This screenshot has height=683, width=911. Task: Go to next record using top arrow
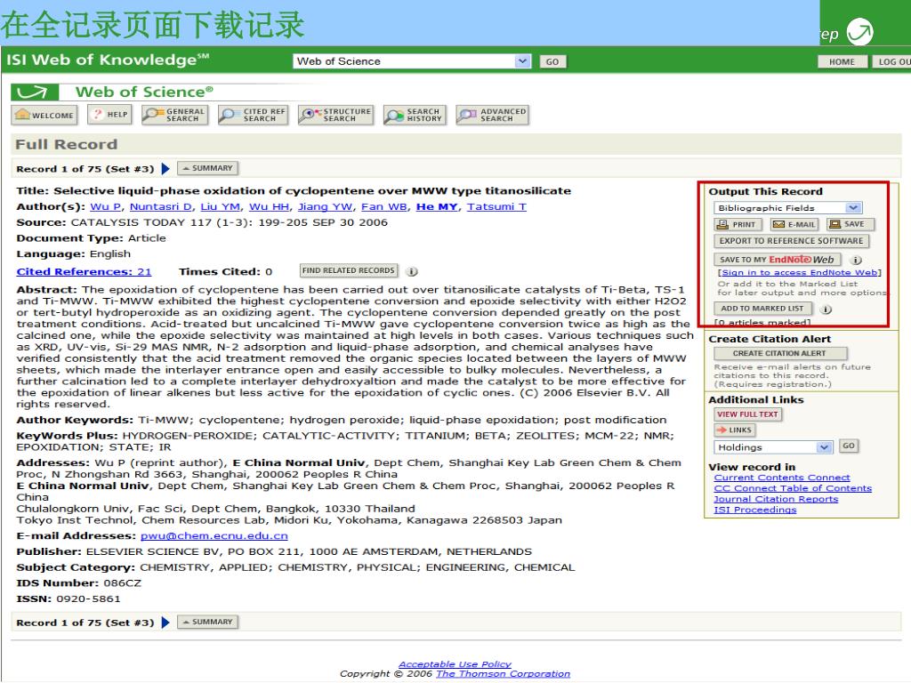[x=165, y=169]
